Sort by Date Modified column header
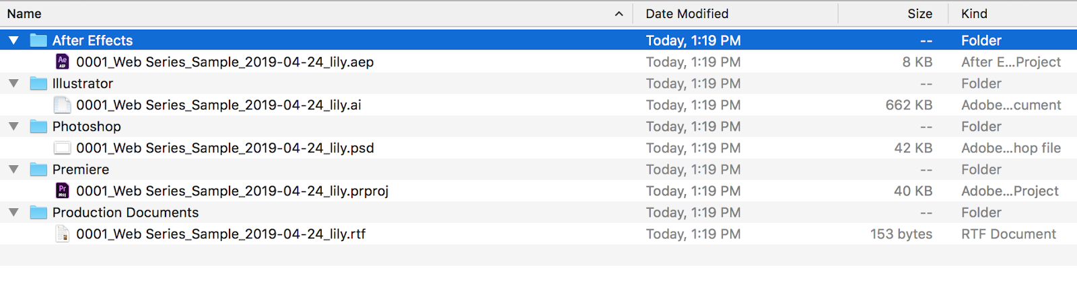The height and width of the screenshot is (284, 1077). 687,13
